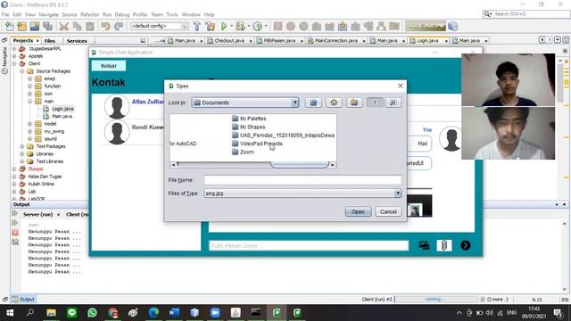Click the File Name input field
The height and width of the screenshot is (321, 571).
[x=302, y=180]
